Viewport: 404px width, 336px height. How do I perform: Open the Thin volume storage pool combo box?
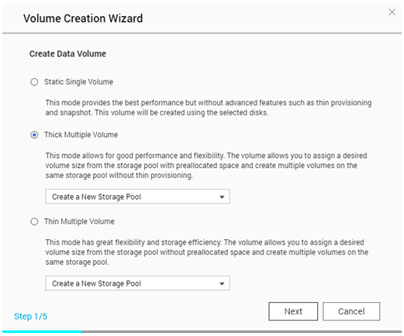[137, 283]
